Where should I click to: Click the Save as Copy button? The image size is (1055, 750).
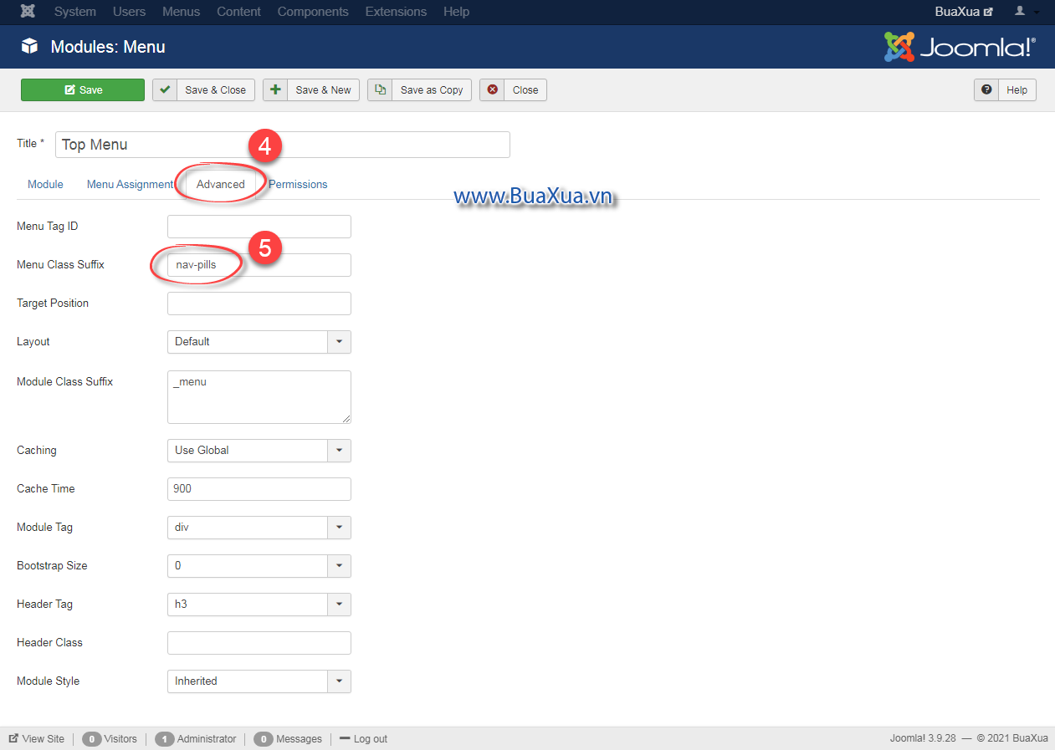point(420,89)
